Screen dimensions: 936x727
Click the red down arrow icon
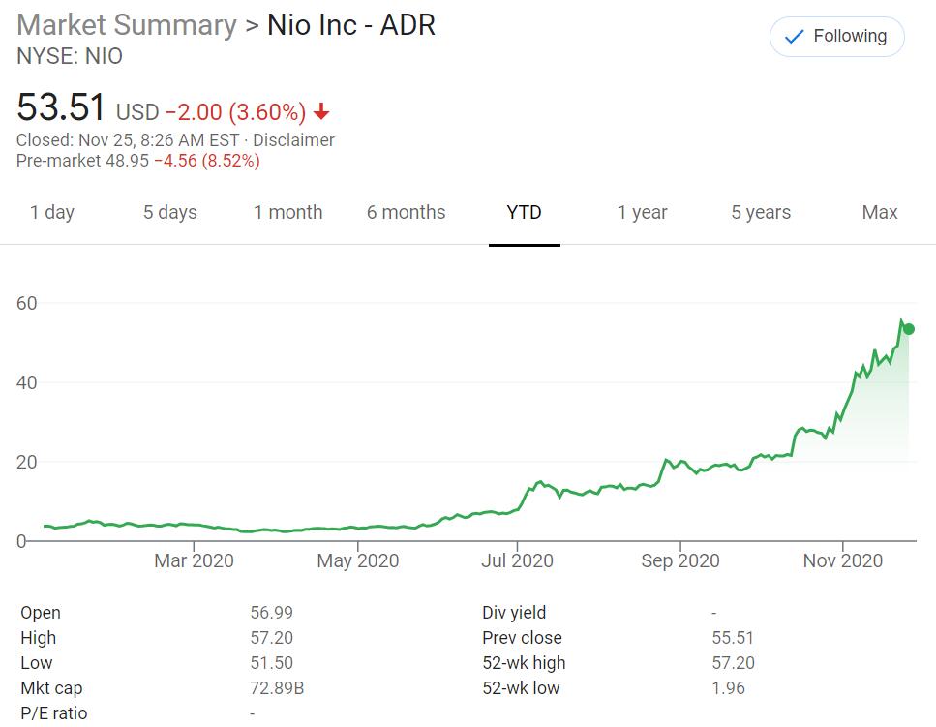coord(321,111)
